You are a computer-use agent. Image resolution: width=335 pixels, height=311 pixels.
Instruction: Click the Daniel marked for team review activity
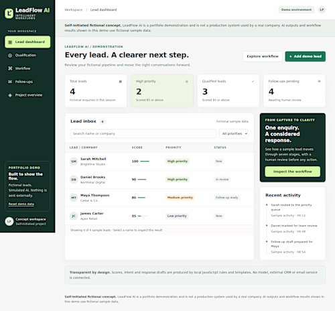click(294, 226)
